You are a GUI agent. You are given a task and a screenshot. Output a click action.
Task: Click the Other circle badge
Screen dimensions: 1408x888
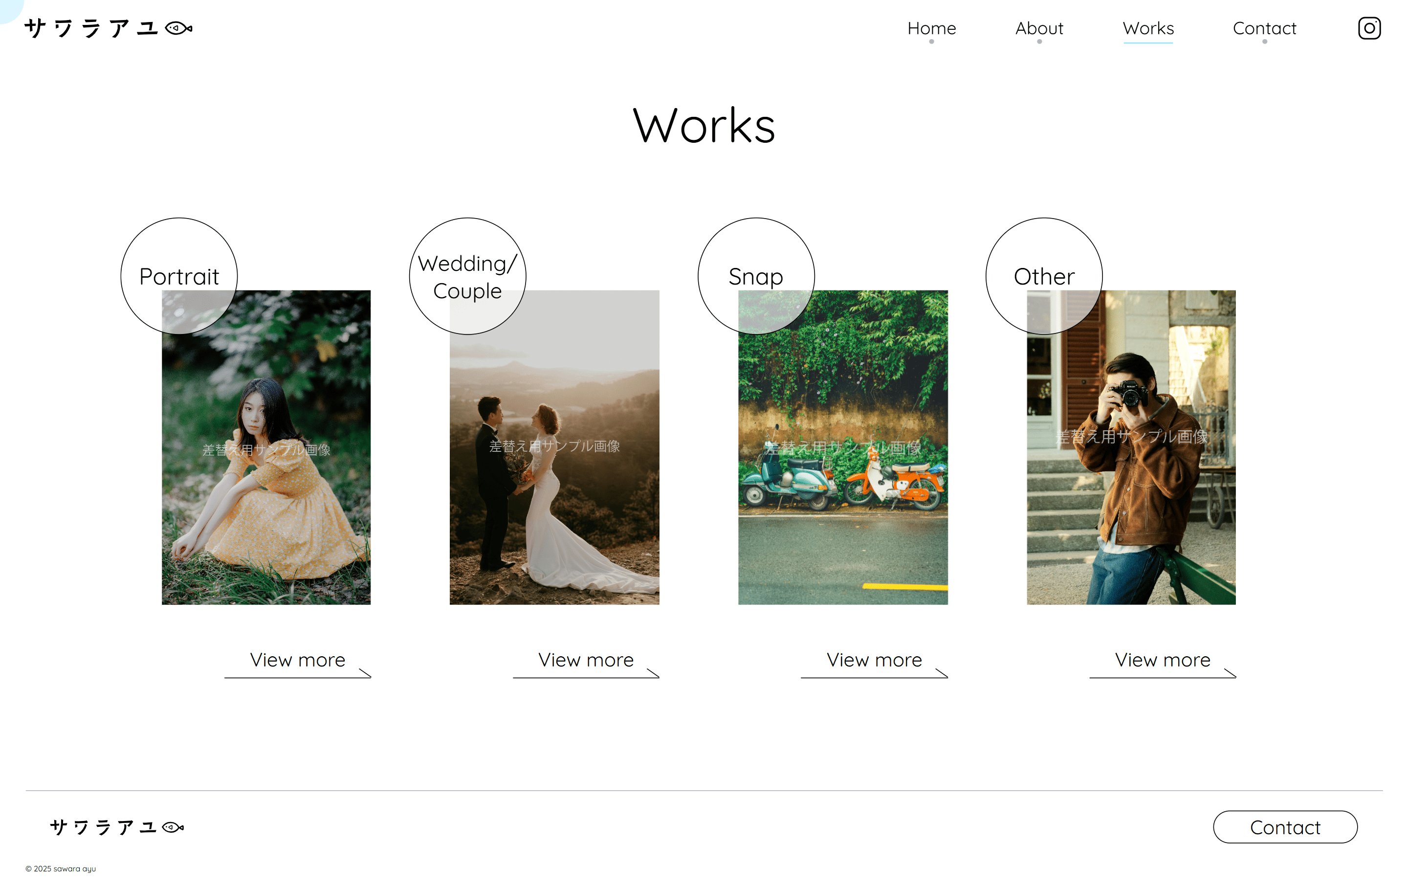click(x=1044, y=276)
